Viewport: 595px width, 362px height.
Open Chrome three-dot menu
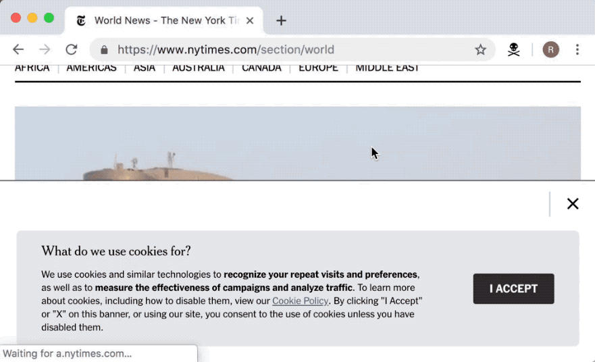coord(577,49)
